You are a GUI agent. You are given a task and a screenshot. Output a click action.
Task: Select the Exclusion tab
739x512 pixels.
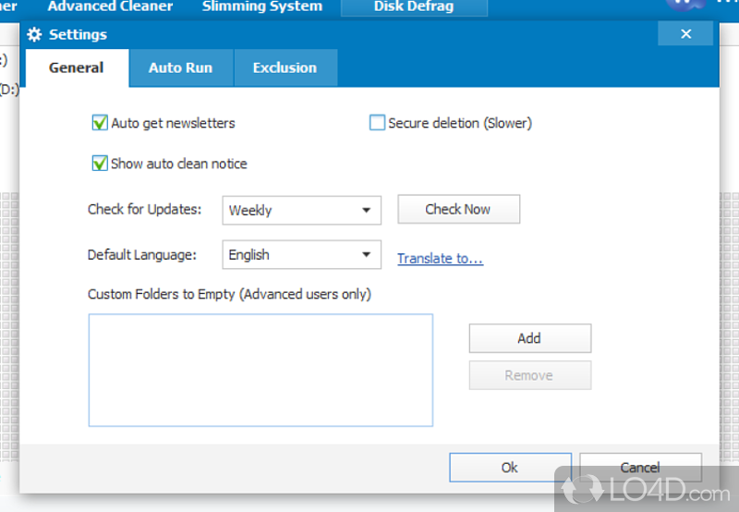[285, 68]
